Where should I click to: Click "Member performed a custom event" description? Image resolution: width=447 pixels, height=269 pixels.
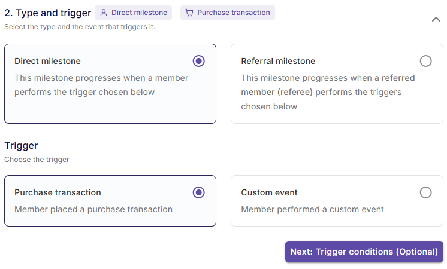pos(312,209)
